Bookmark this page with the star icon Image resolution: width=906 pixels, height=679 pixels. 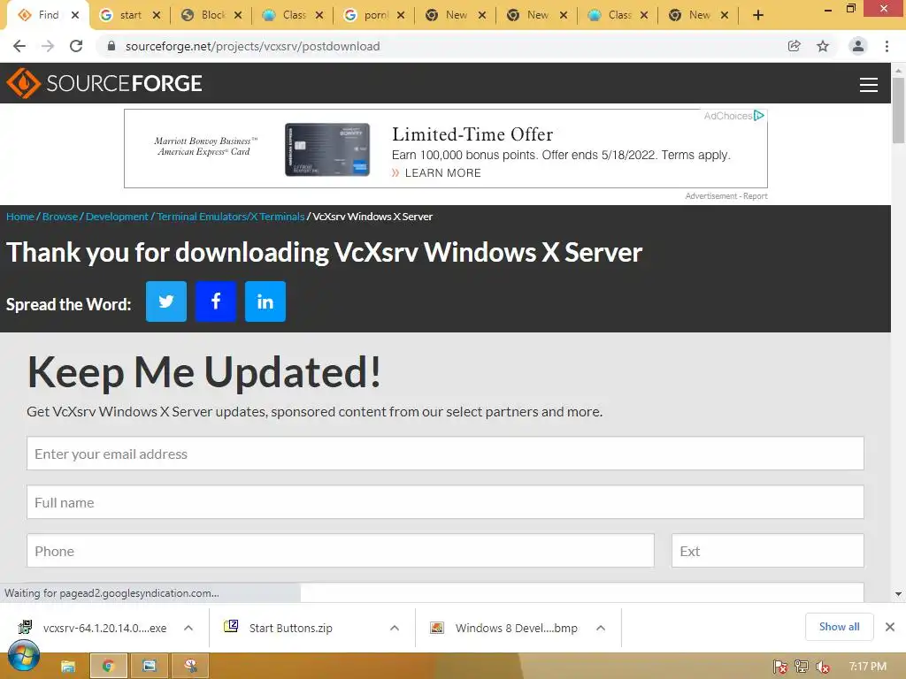(823, 46)
